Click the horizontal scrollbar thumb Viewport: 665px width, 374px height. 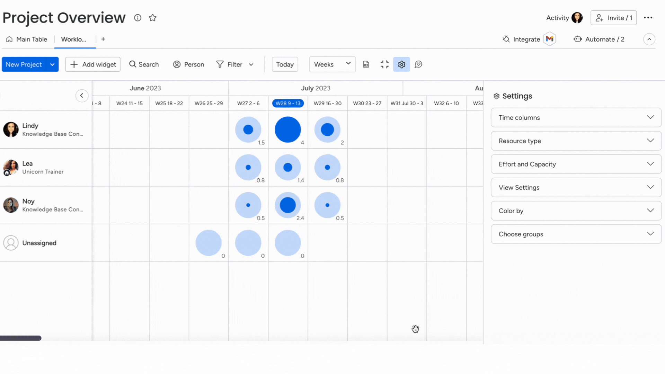coord(21,338)
